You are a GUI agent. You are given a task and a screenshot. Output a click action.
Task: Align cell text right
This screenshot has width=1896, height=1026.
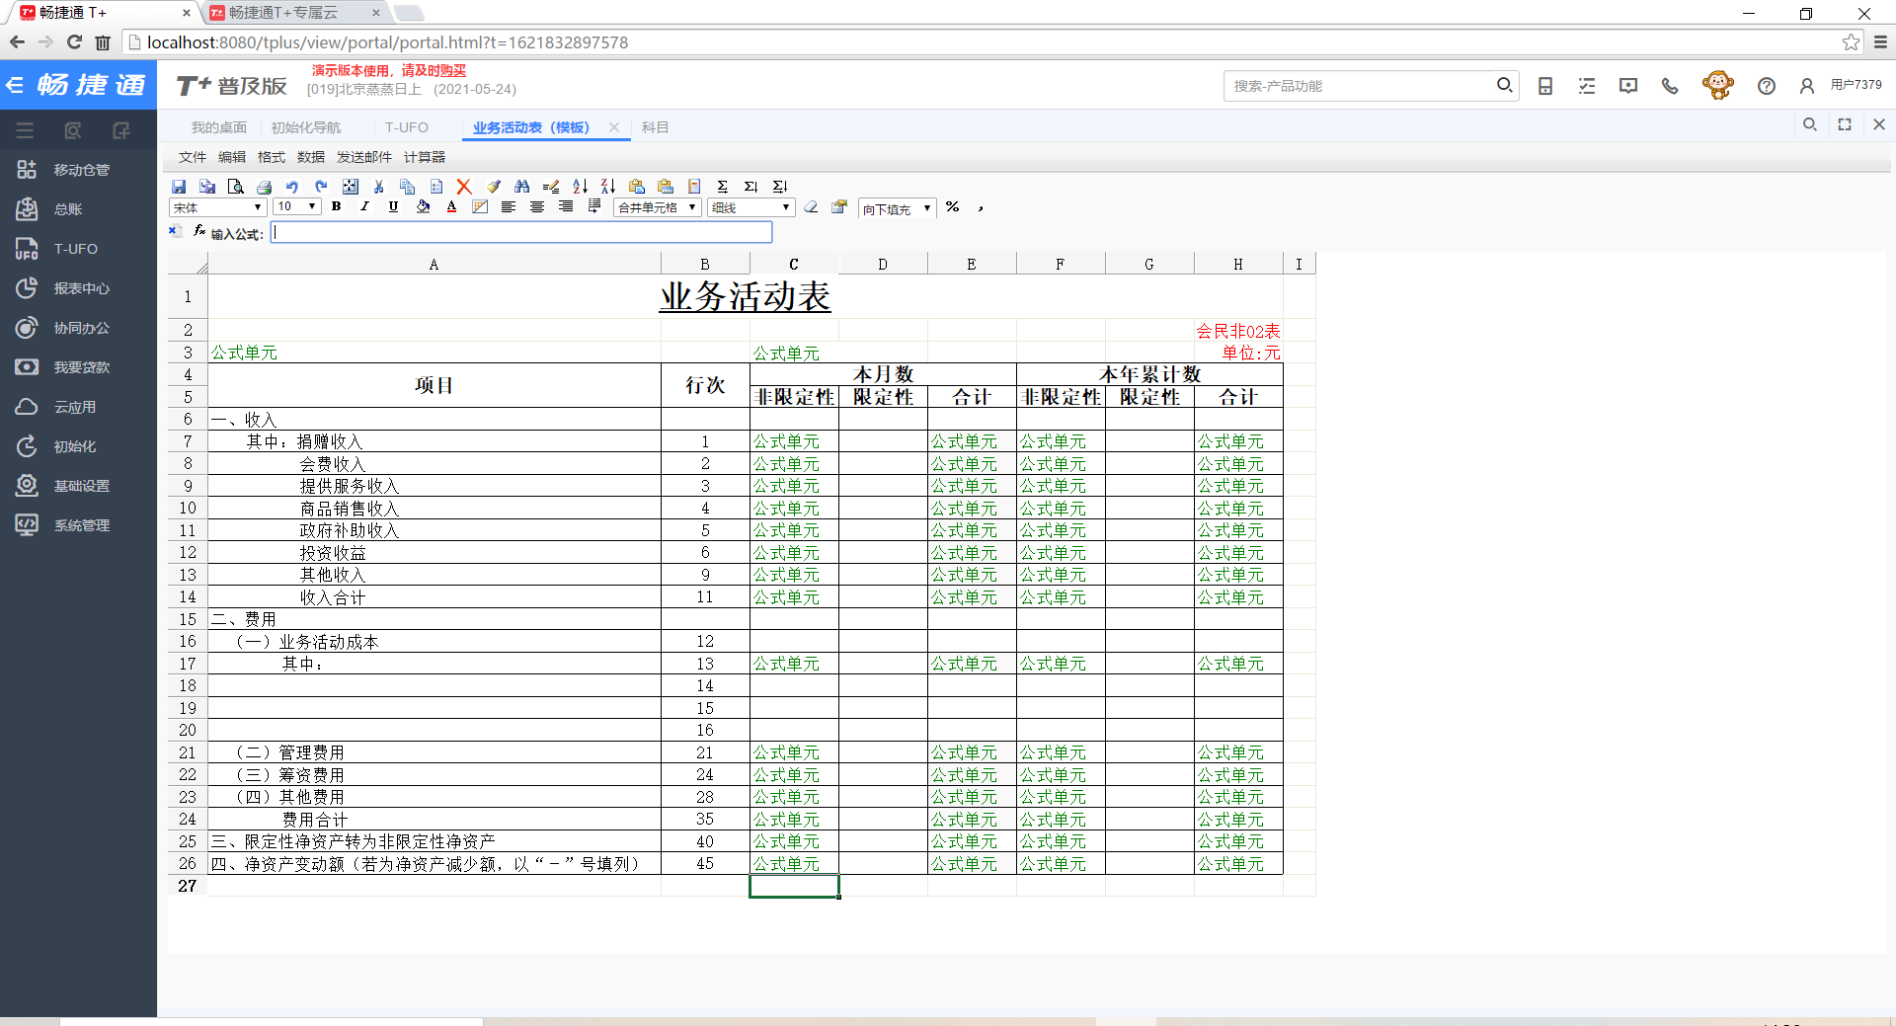[x=566, y=207]
